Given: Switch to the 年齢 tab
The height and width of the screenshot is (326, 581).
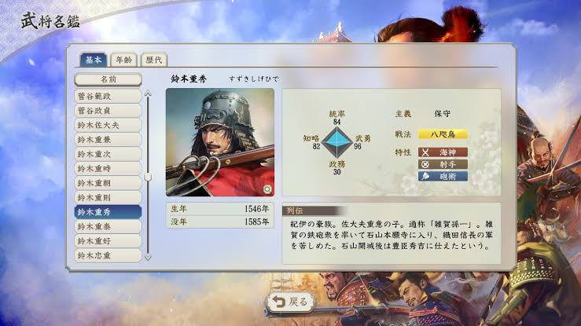Looking at the screenshot, I should pos(123,60).
